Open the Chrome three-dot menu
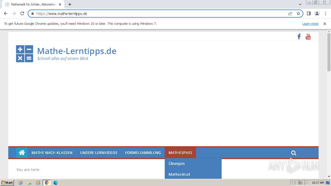Viewport: 331px width, 186px height. tap(325, 13)
